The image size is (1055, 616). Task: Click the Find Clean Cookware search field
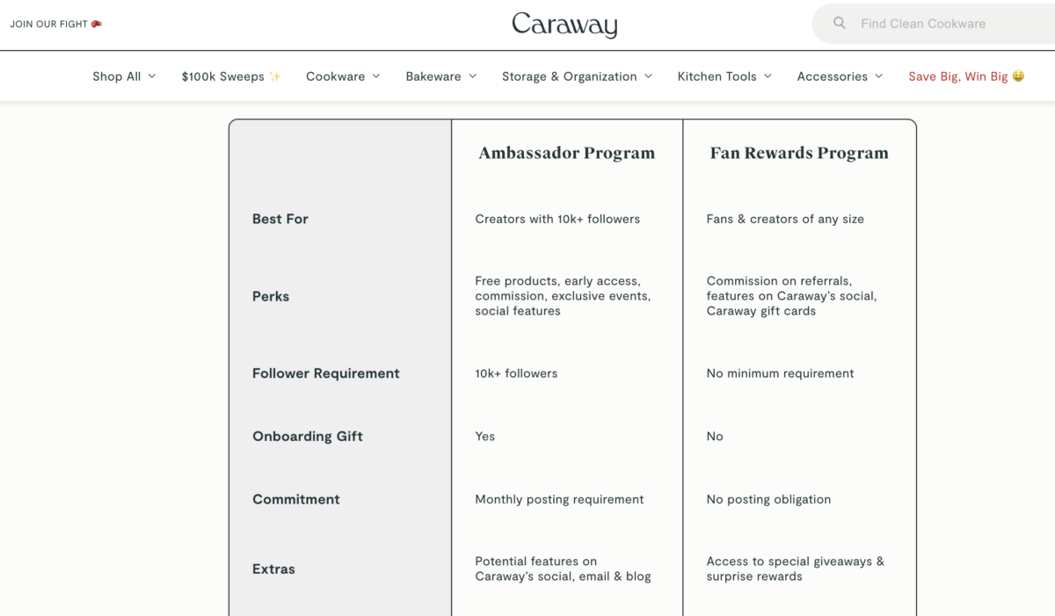[x=933, y=24]
